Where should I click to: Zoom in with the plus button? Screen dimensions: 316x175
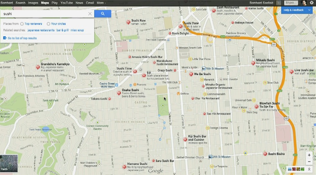(x=309, y=155)
